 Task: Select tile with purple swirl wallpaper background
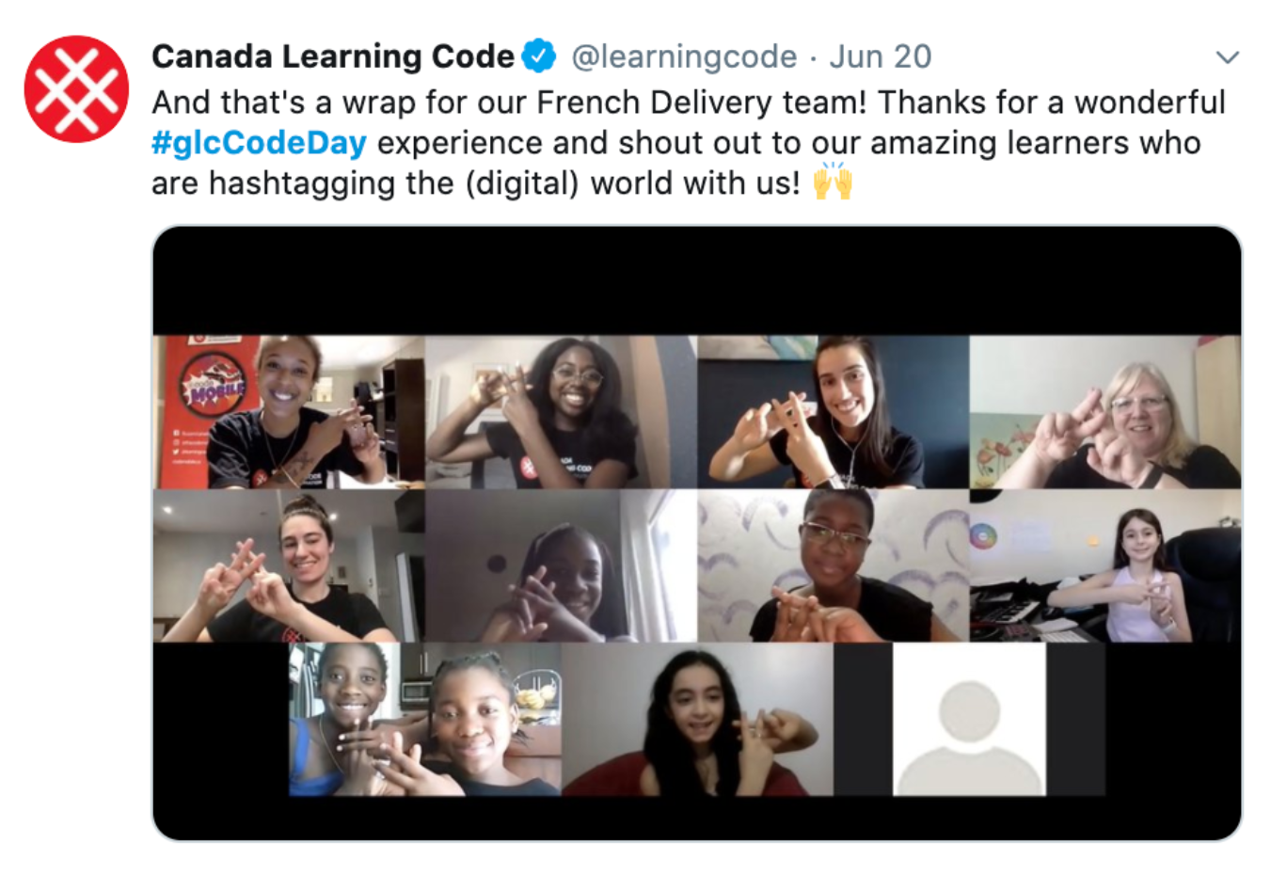(834, 565)
